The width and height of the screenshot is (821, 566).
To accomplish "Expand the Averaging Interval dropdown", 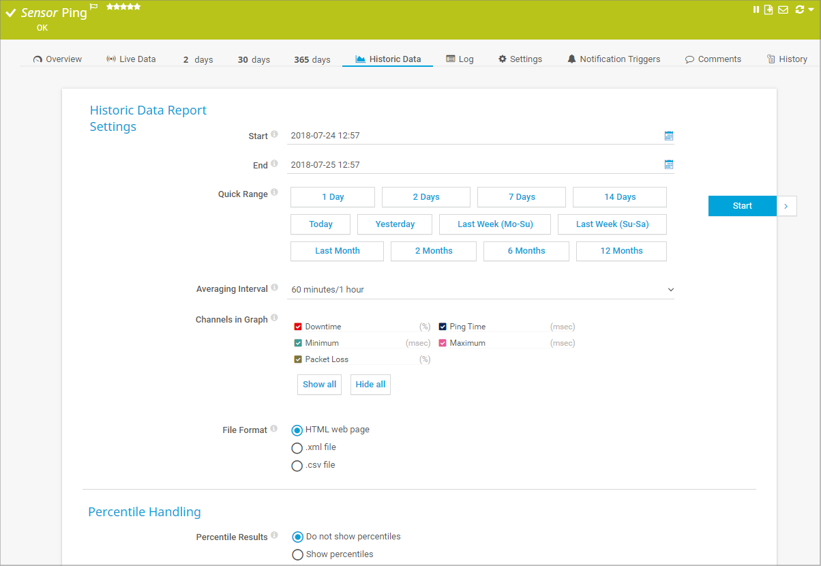I will tap(670, 290).
